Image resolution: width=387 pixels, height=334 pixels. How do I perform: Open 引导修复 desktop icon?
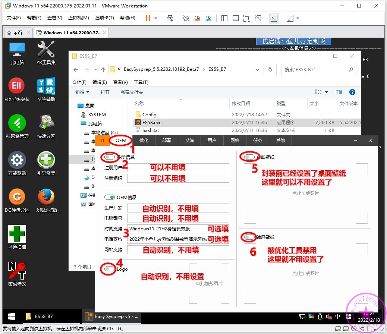click(x=46, y=163)
